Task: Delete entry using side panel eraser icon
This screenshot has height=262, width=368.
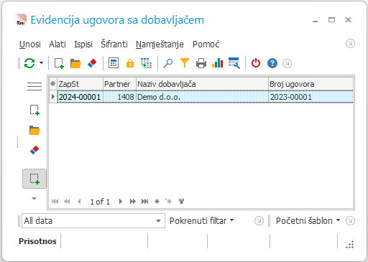Action: [x=34, y=150]
